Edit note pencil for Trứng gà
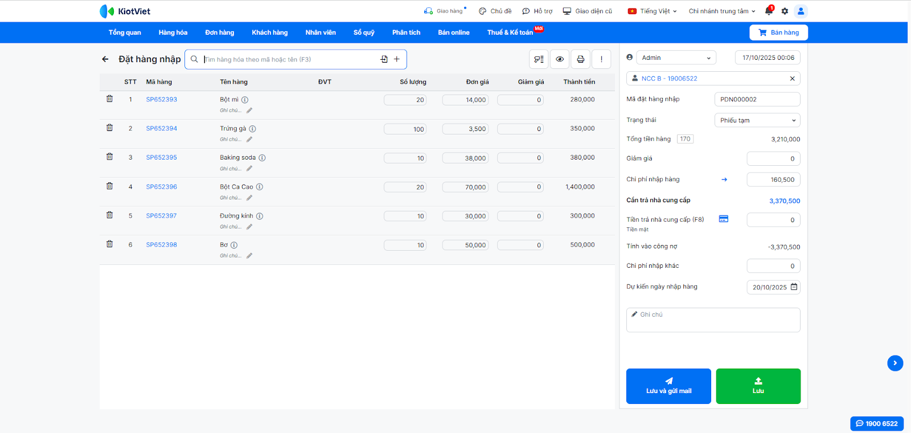911x433 pixels. pyautogui.click(x=249, y=140)
